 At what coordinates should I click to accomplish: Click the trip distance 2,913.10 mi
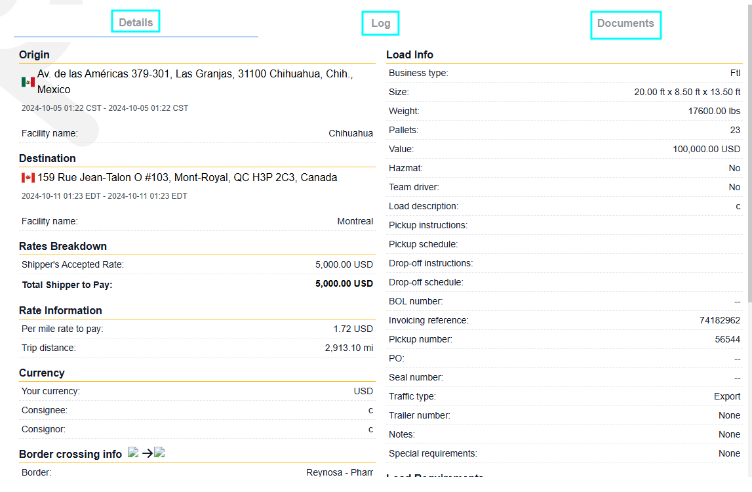(x=349, y=348)
